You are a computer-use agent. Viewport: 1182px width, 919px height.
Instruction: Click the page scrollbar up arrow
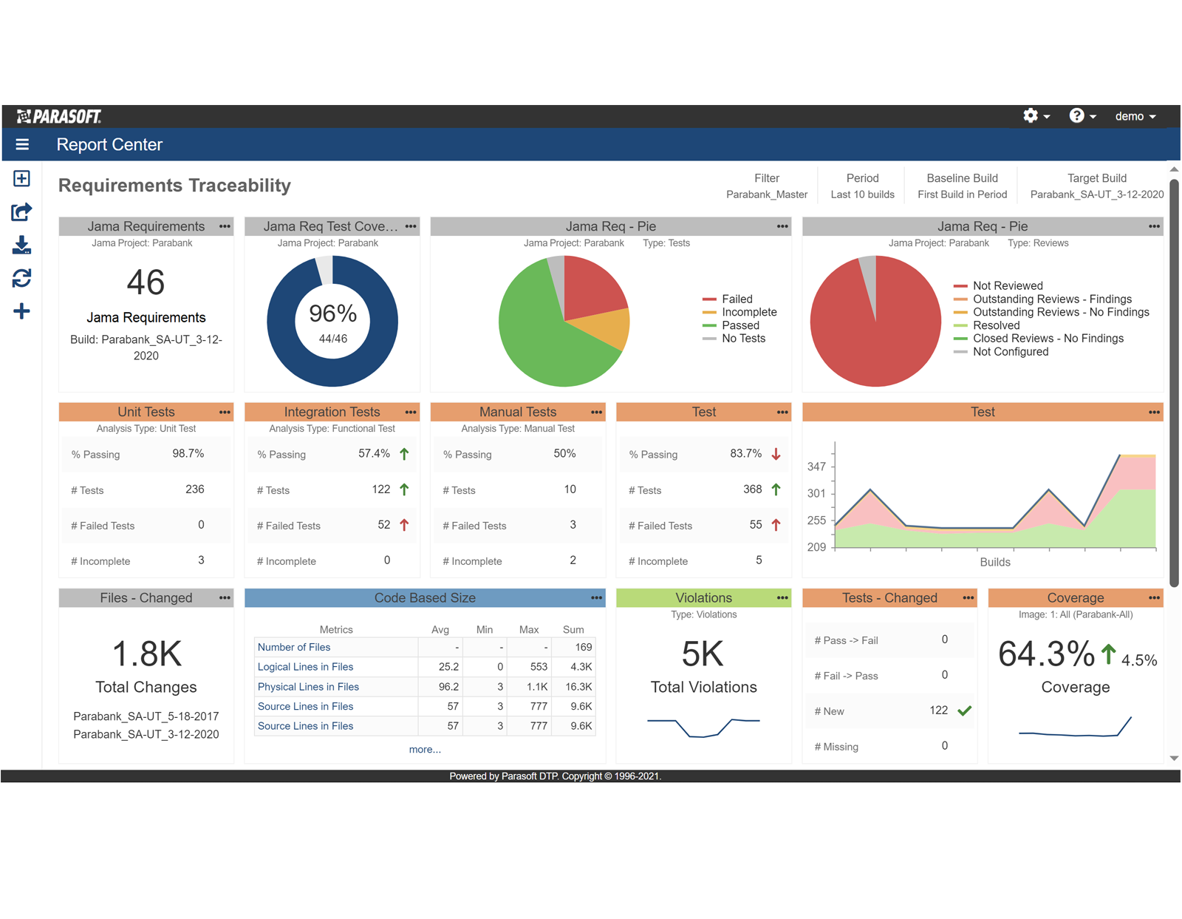(1174, 169)
